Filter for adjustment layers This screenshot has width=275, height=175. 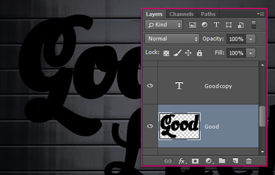click(x=204, y=25)
